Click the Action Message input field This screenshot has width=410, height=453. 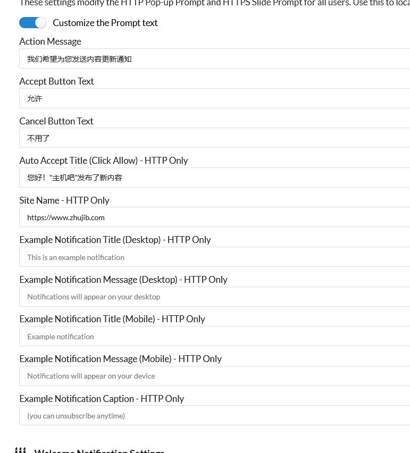(215, 58)
